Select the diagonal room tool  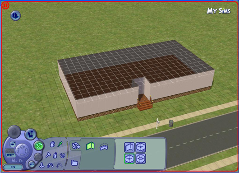pyautogui.click(x=141, y=147)
